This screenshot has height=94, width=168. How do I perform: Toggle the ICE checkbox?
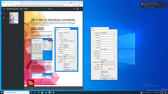[101, 74]
